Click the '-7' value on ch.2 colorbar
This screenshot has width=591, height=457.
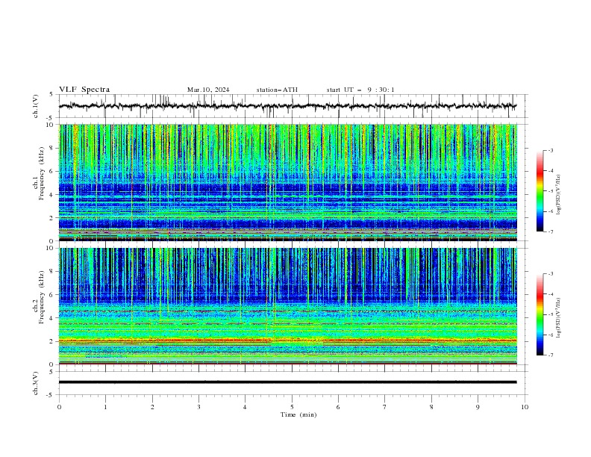[x=550, y=355]
